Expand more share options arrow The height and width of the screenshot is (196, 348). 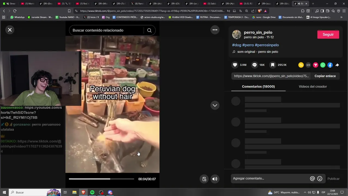pos(337,65)
